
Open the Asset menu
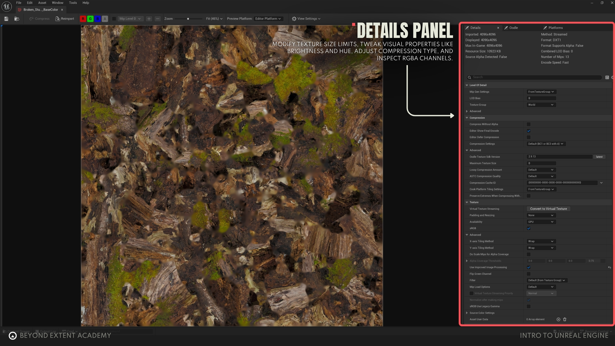42,3
